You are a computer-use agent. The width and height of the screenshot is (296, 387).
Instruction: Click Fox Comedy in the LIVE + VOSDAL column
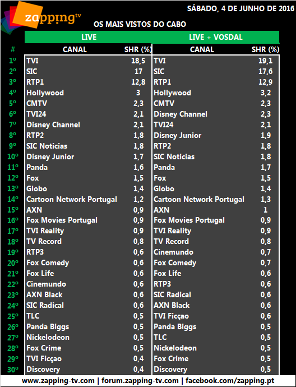coord(175,263)
